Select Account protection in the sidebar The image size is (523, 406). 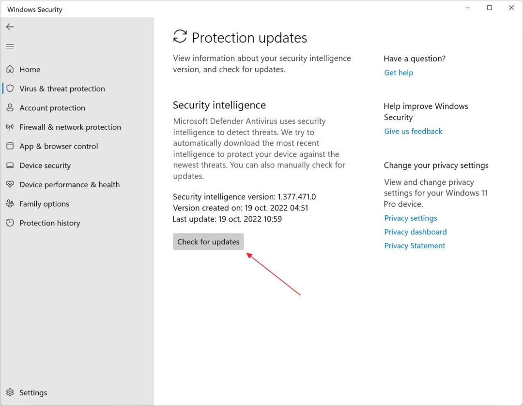(52, 107)
